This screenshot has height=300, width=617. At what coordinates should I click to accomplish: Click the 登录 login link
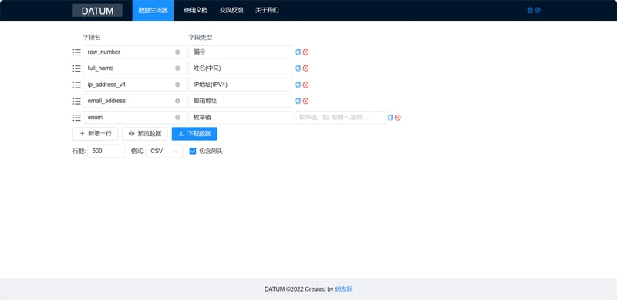[x=534, y=11]
